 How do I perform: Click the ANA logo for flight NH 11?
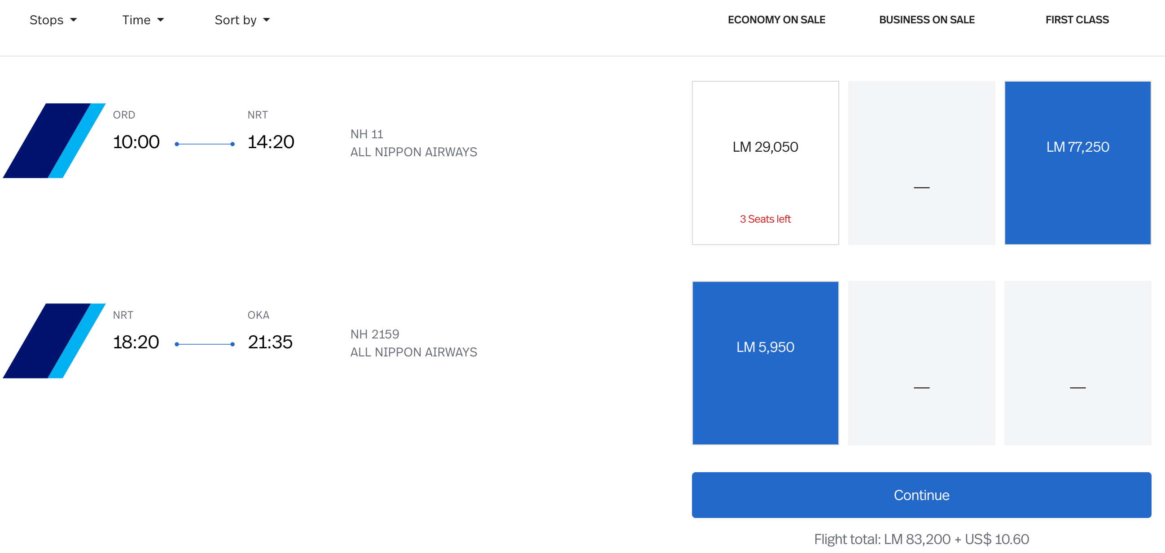click(x=54, y=140)
